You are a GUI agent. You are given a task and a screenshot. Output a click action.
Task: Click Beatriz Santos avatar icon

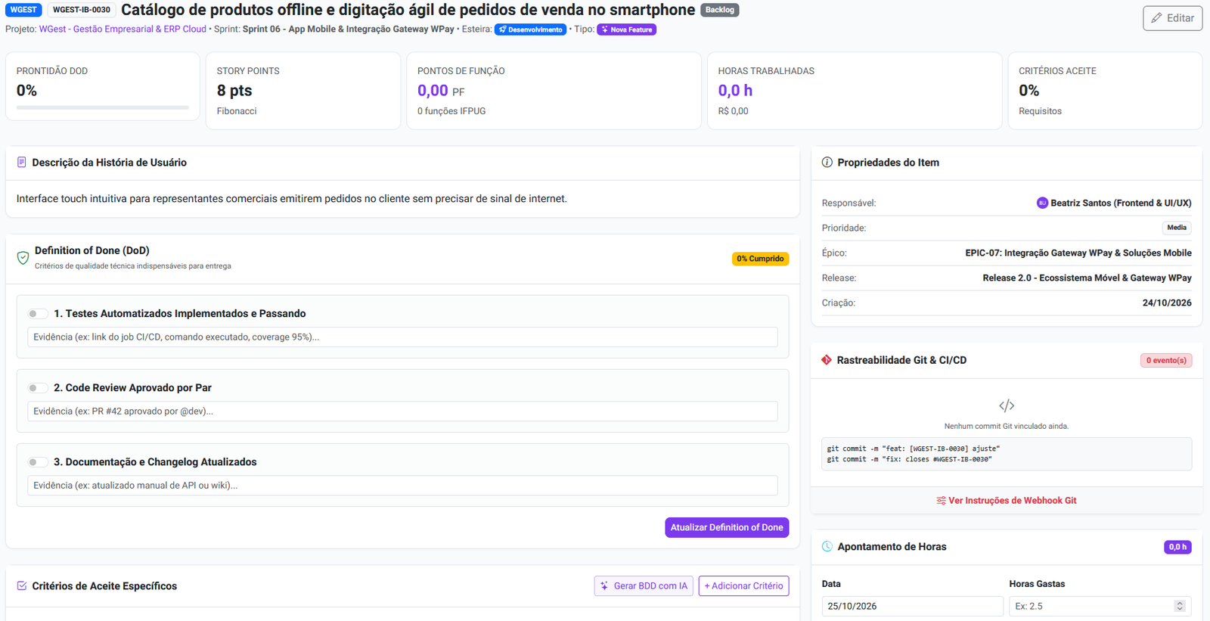pos(1042,203)
